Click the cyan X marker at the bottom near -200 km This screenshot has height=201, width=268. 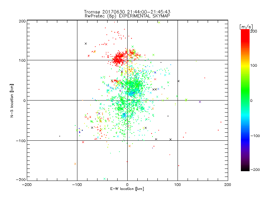[x=105, y=179]
